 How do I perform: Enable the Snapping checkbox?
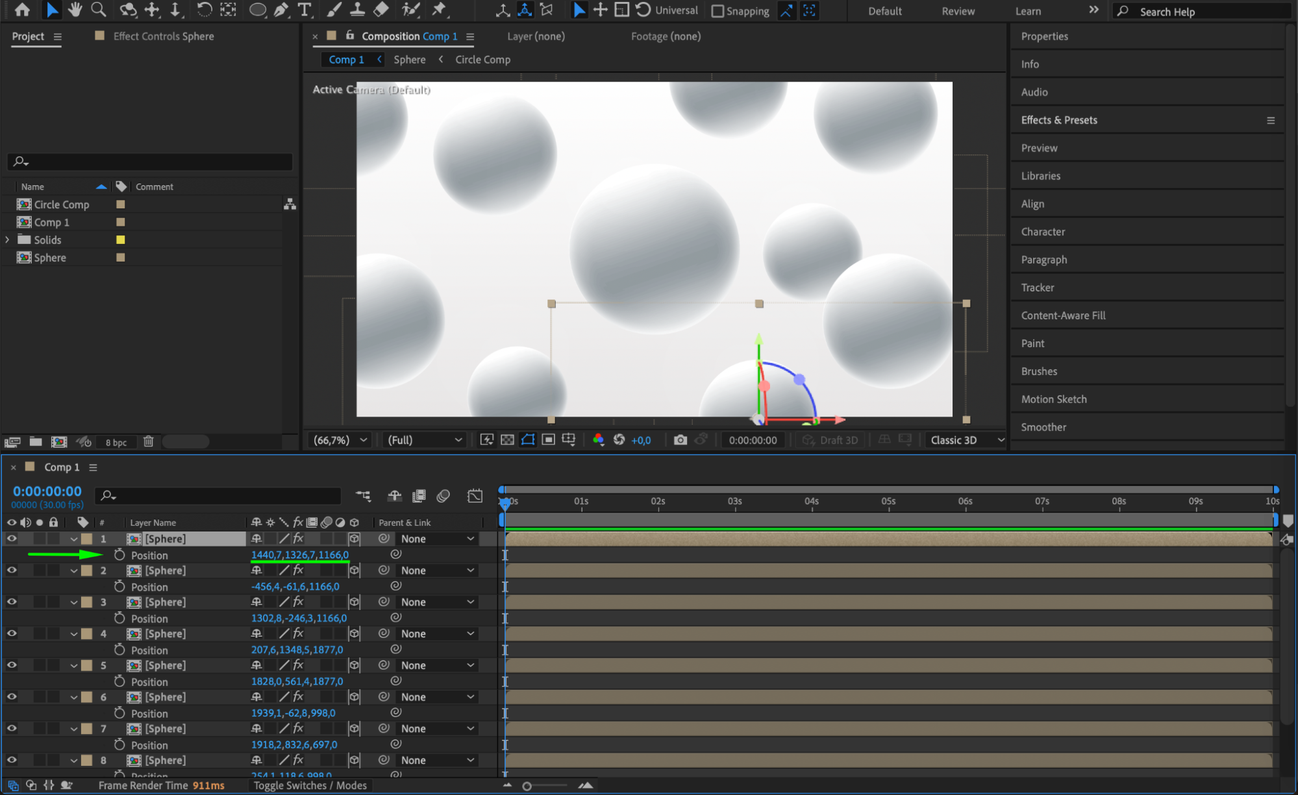[x=718, y=11]
